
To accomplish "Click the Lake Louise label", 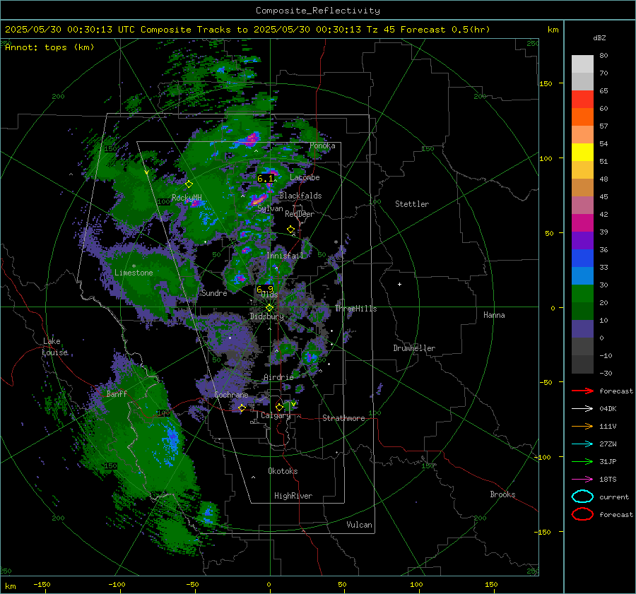I will click(54, 347).
